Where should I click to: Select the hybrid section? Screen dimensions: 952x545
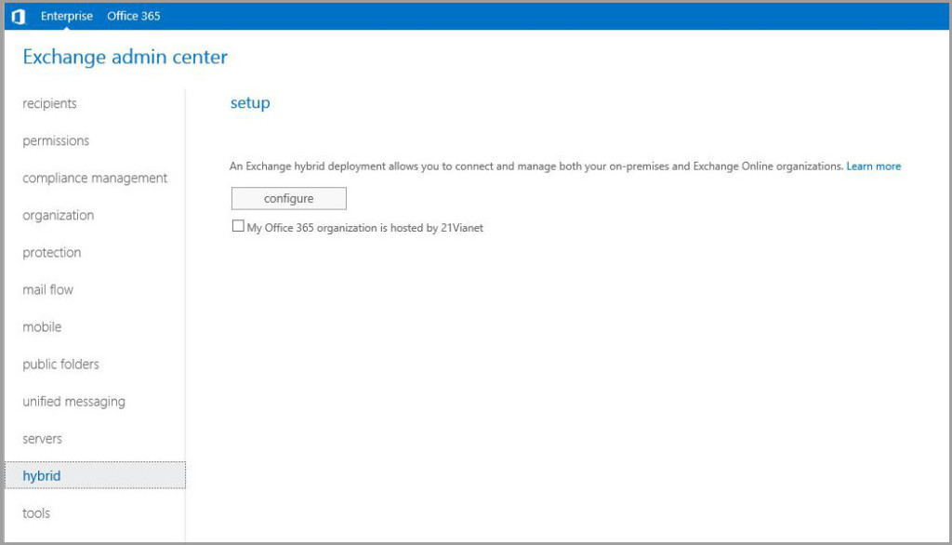(40, 475)
